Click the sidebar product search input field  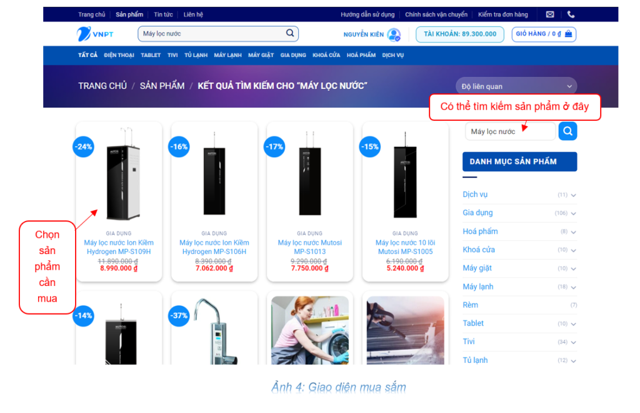(509, 131)
